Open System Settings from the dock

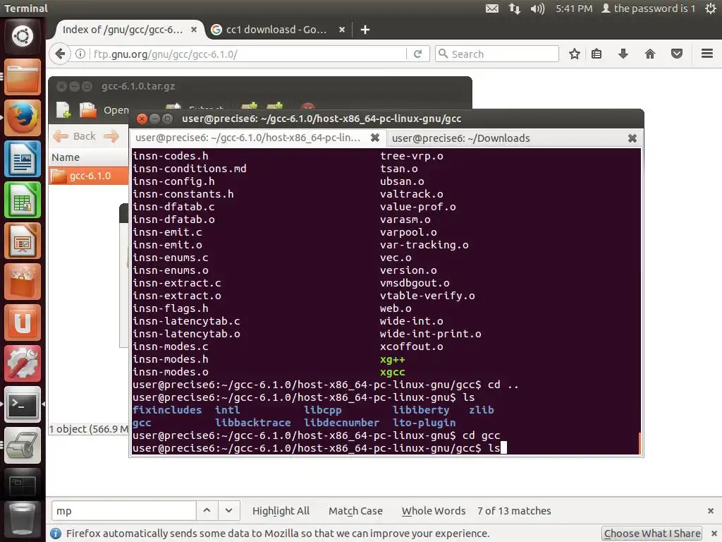[x=22, y=363]
